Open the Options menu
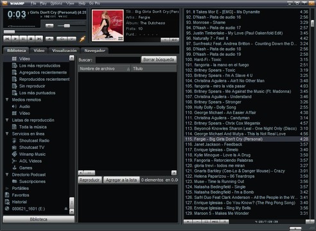316x231 pixels. click(57, 3)
